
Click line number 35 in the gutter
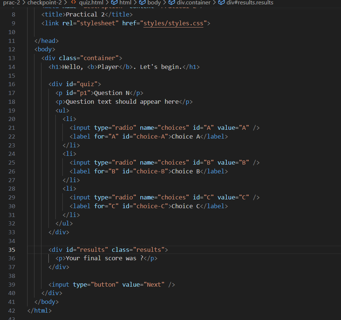tap(12, 250)
